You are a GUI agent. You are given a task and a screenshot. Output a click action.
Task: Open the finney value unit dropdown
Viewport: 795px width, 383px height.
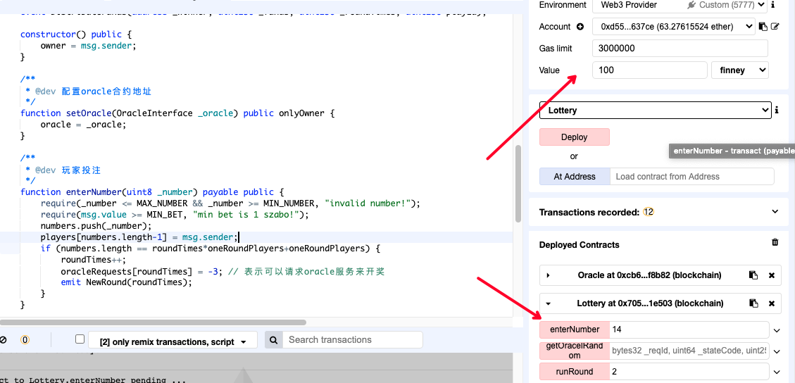tap(740, 70)
